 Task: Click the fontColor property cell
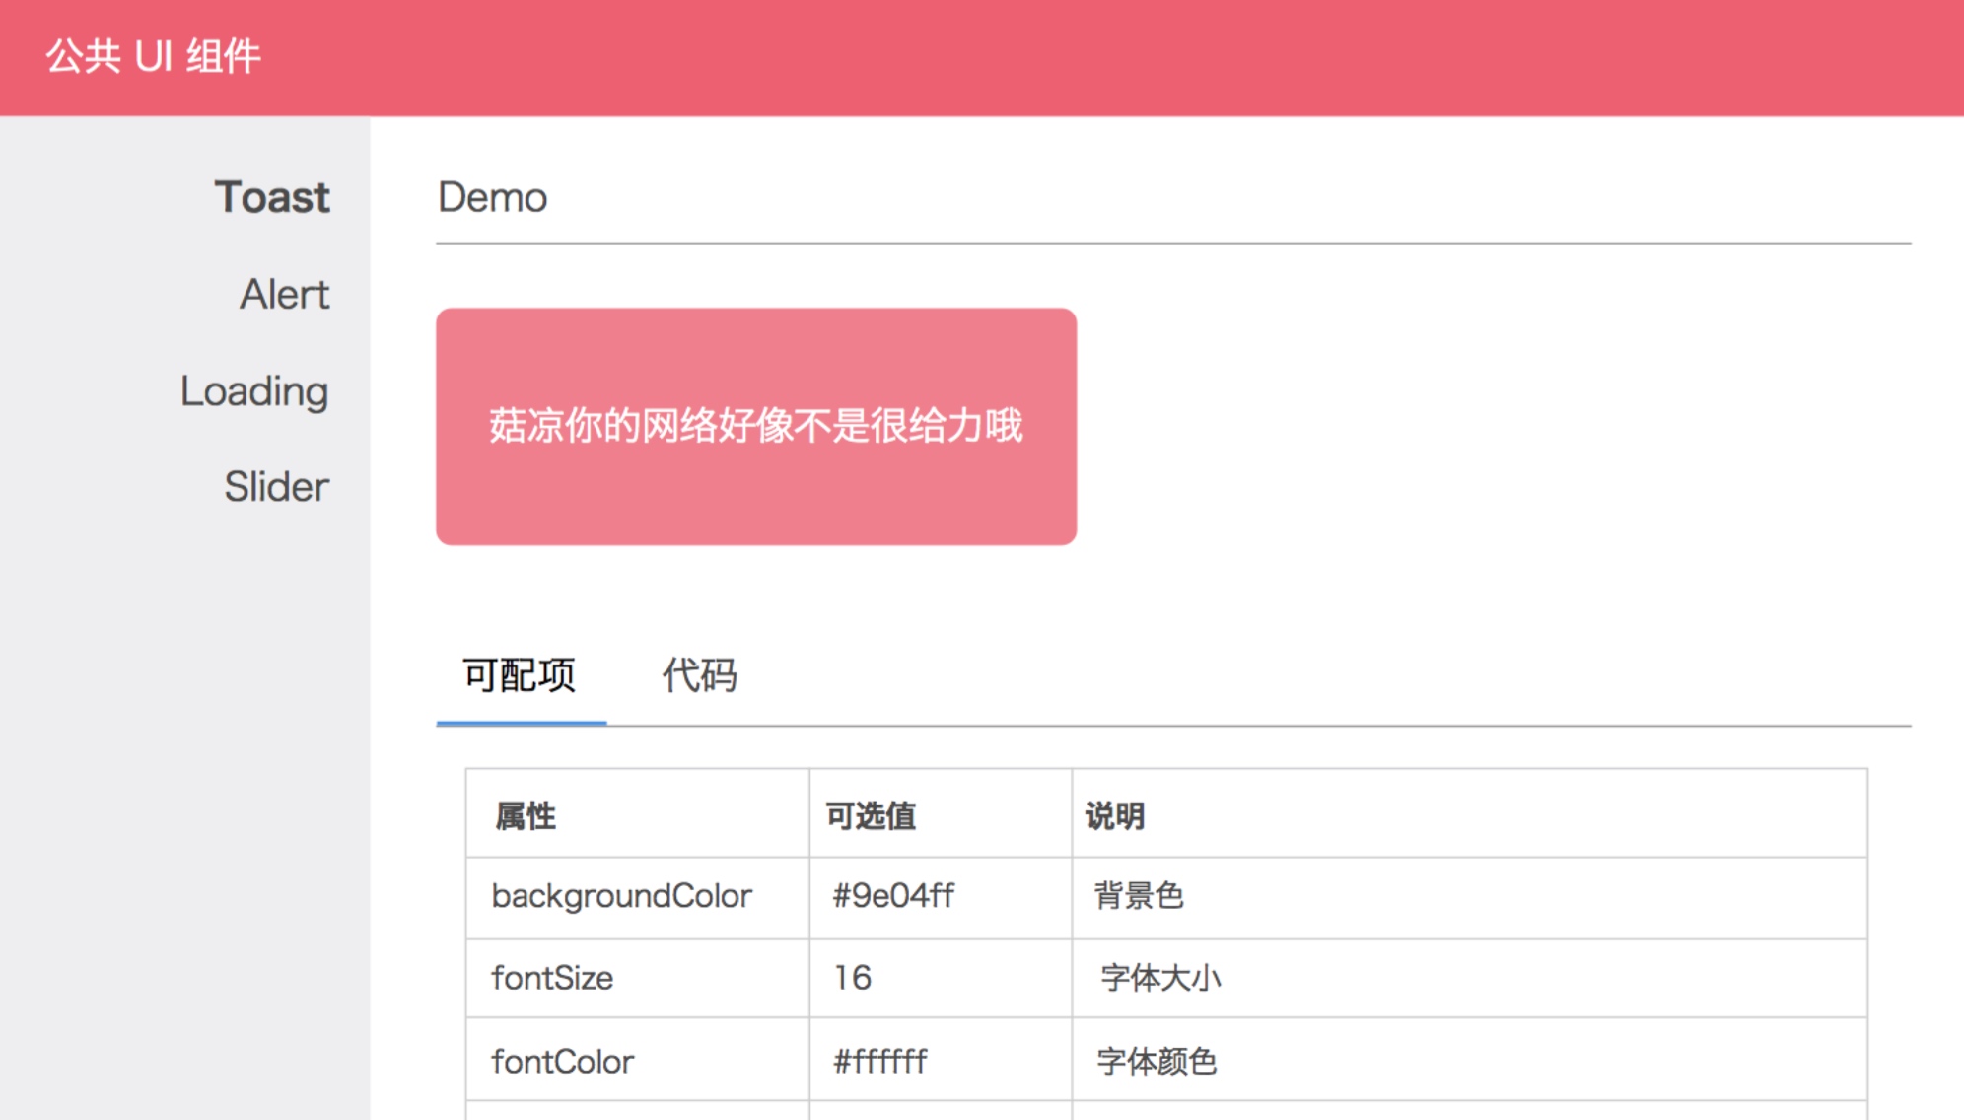(562, 1062)
